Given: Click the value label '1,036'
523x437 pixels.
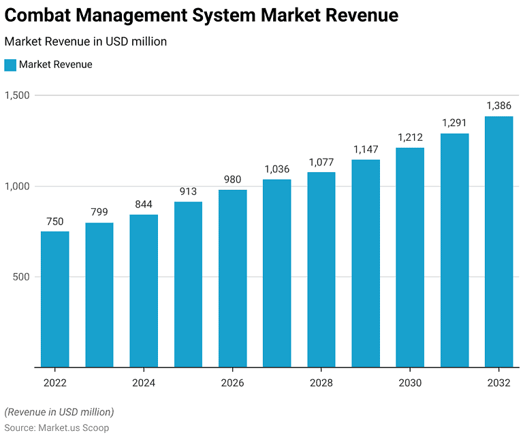Looking at the screenshot, I should (x=277, y=169).
